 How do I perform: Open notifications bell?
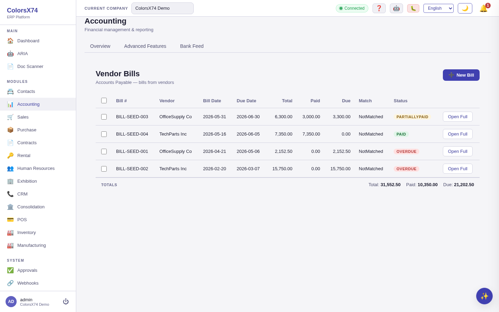483,8
